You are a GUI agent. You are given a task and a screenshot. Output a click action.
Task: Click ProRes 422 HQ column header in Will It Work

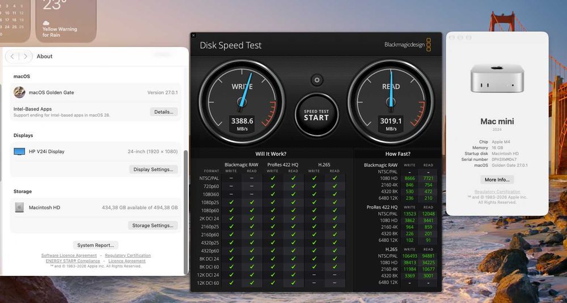[x=283, y=165]
